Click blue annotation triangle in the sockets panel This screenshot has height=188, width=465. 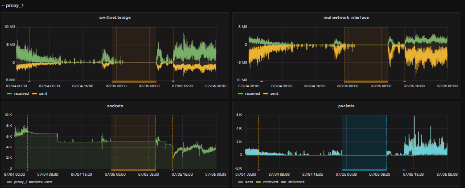coord(27,170)
